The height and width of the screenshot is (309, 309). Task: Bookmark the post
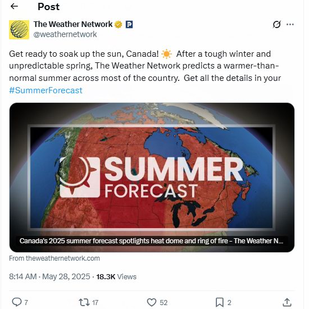220,302
